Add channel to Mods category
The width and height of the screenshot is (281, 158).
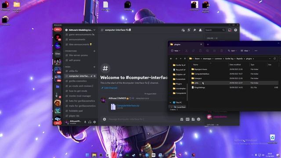pyautogui.click(x=94, y=67)
